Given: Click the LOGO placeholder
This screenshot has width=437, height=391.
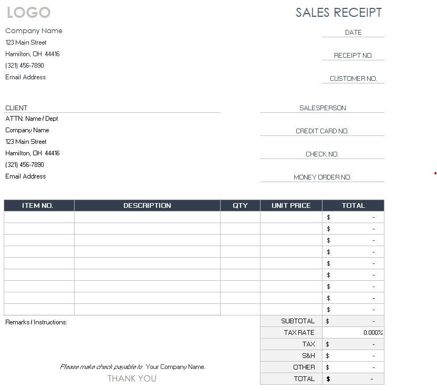Looking at the screenshot, I should click(29, 13).
